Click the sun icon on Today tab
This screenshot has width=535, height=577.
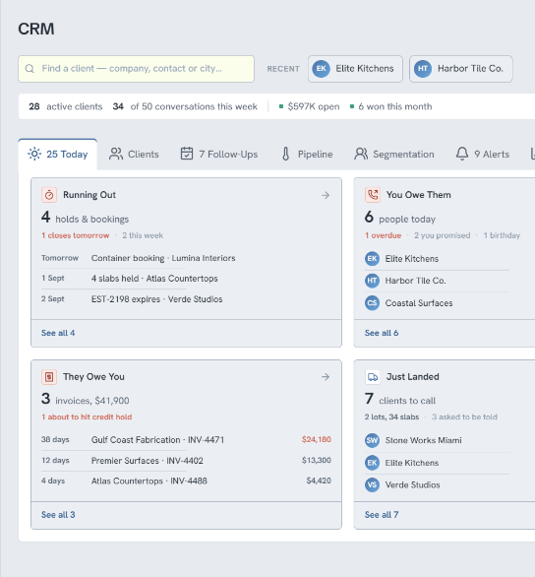(34, 154)
